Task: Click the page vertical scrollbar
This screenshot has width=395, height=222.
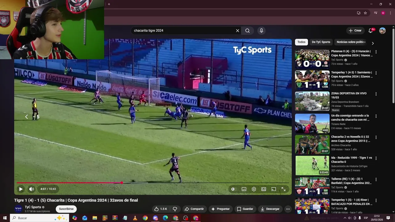Action: click(x=393, y=66)
